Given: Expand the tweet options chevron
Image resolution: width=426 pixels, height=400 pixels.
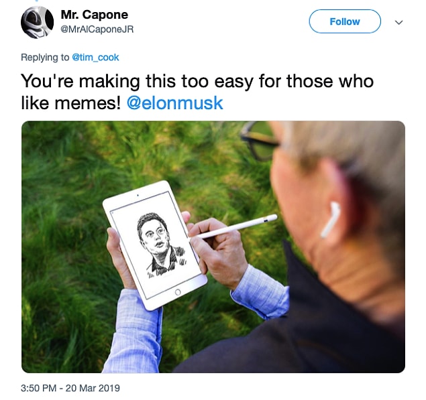Looking at the screenshot, I should pos(398,22).
